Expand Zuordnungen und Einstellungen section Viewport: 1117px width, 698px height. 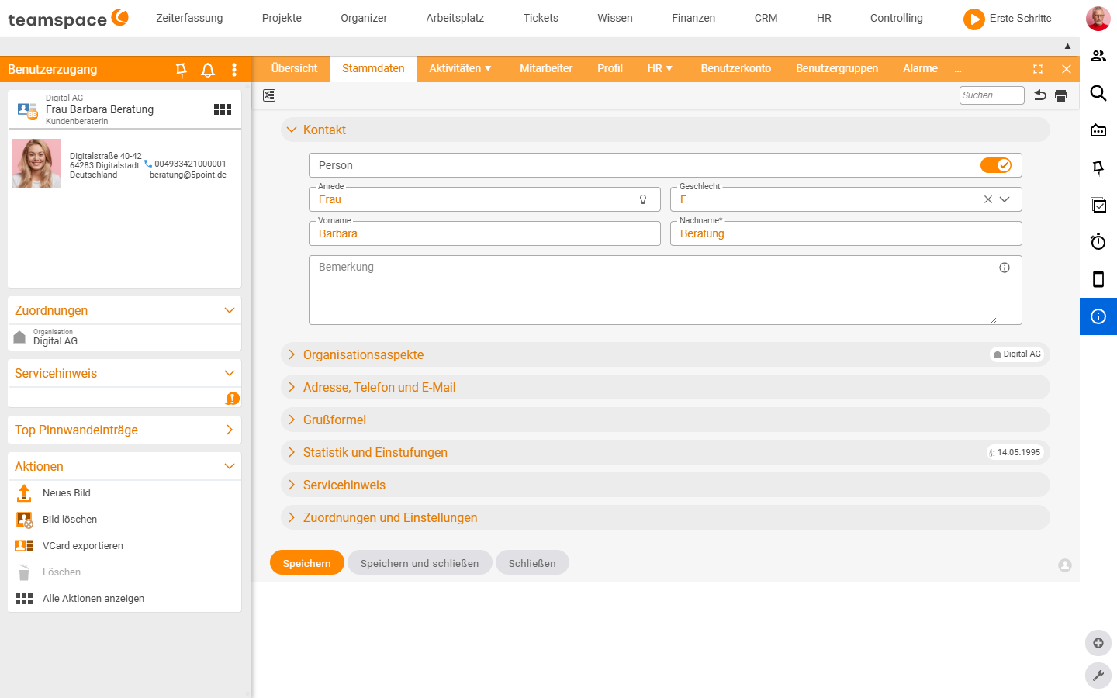[666, 517]
